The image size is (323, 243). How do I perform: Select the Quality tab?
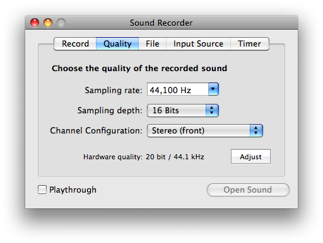(x=117, y=43)
